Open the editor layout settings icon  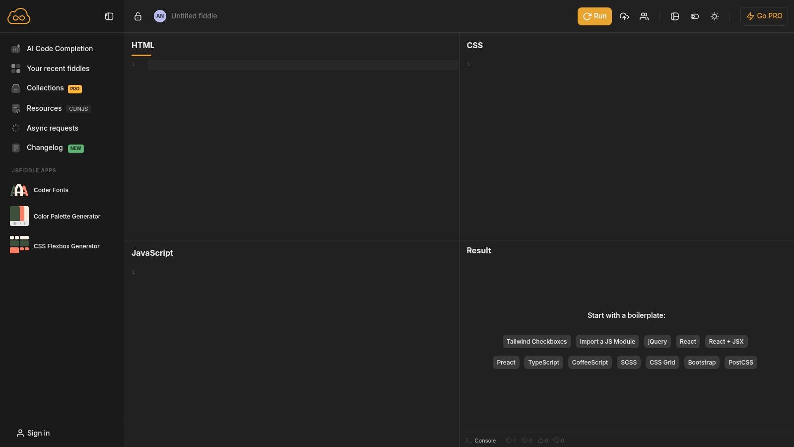pyautogui.click(x=674, y=16)
